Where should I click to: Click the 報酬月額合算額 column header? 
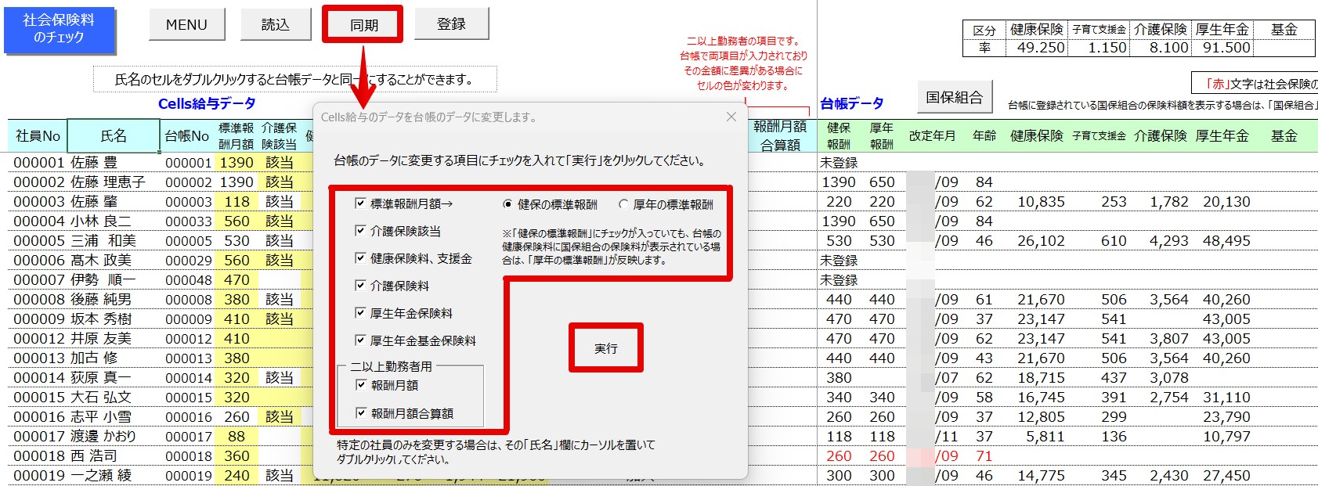780,135
